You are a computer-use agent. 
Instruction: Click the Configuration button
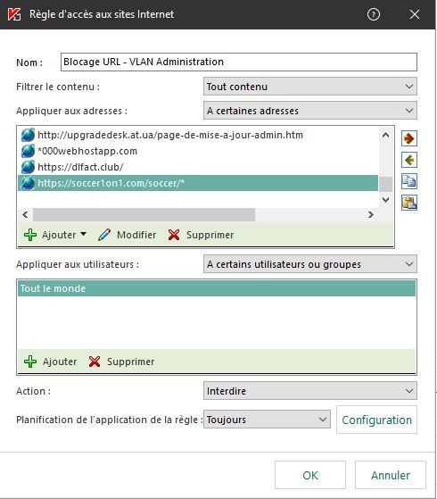point(376,420)
